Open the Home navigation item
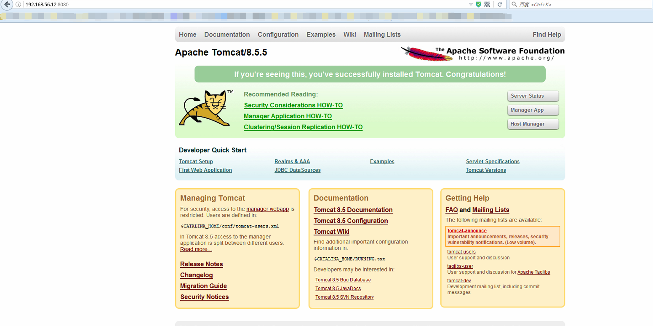 [187, 35]
